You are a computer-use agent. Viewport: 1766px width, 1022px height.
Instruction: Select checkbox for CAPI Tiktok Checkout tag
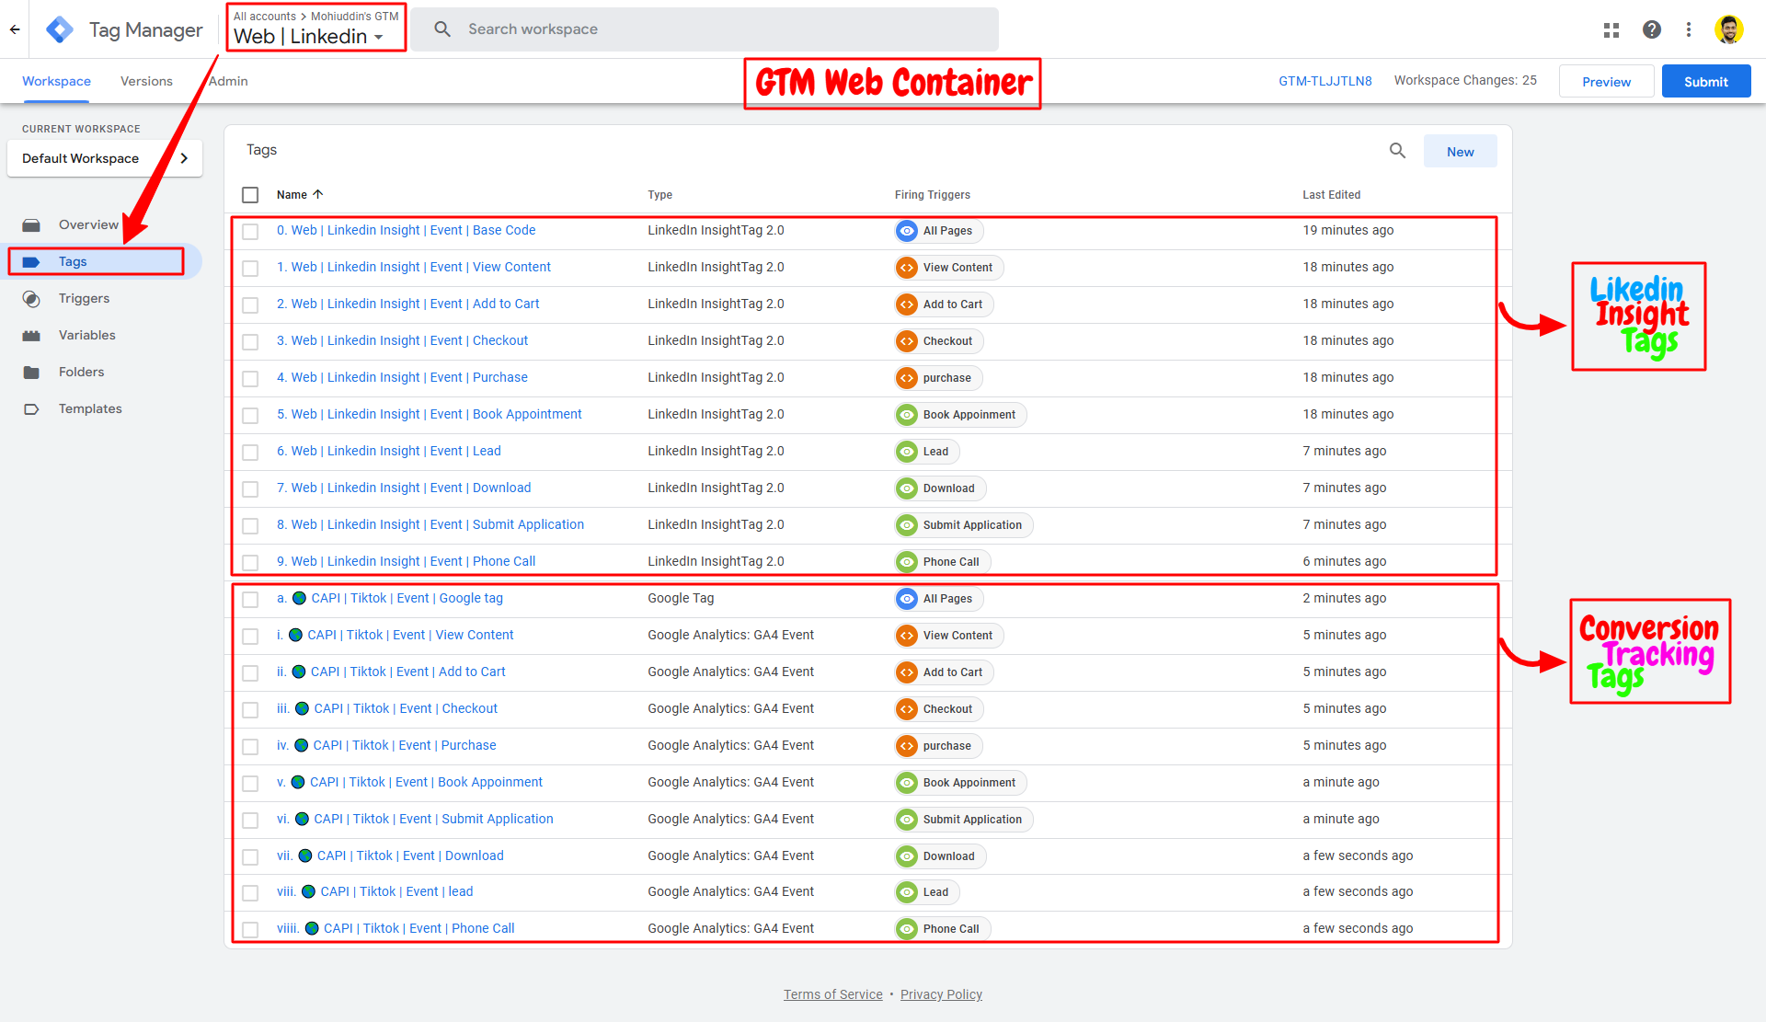click(x=250, y=709)
